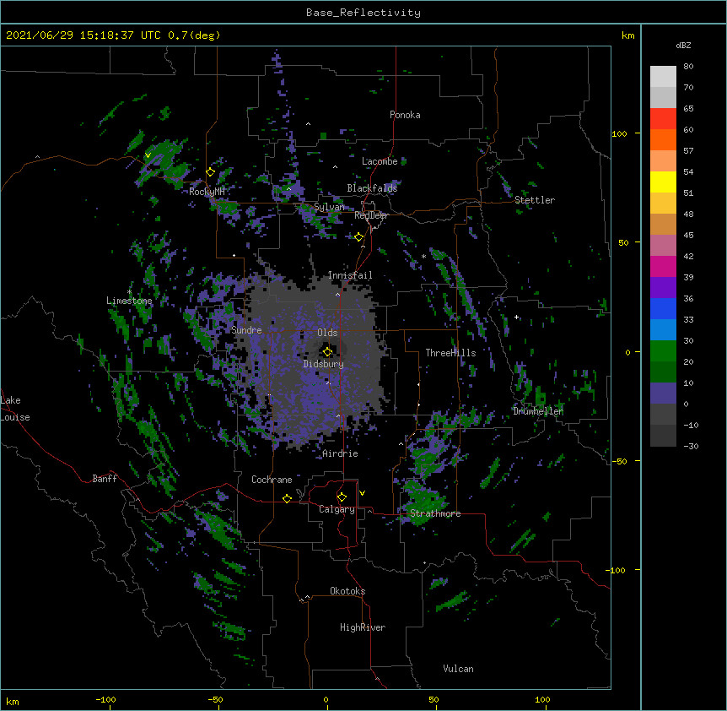Click the 80 value on dBZ legend

click(688, 67)
